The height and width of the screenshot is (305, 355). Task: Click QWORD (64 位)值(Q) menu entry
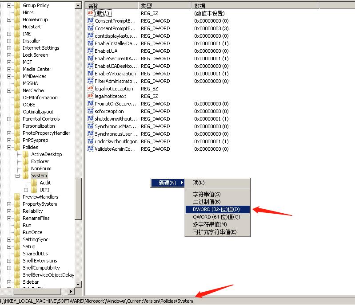(216, 217)
